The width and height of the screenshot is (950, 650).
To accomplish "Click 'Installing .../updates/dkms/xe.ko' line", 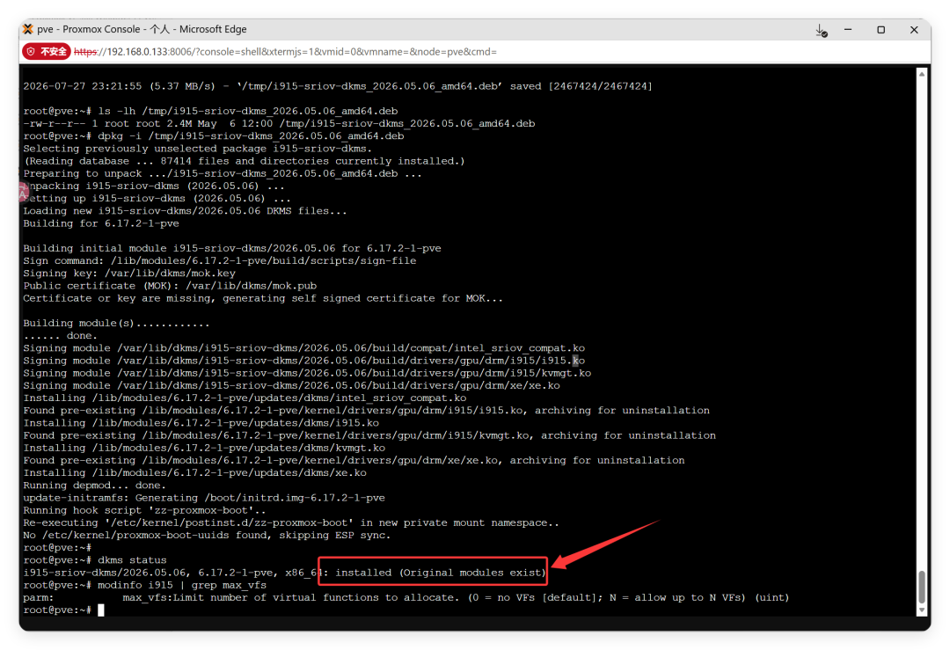I will (194, 473).
